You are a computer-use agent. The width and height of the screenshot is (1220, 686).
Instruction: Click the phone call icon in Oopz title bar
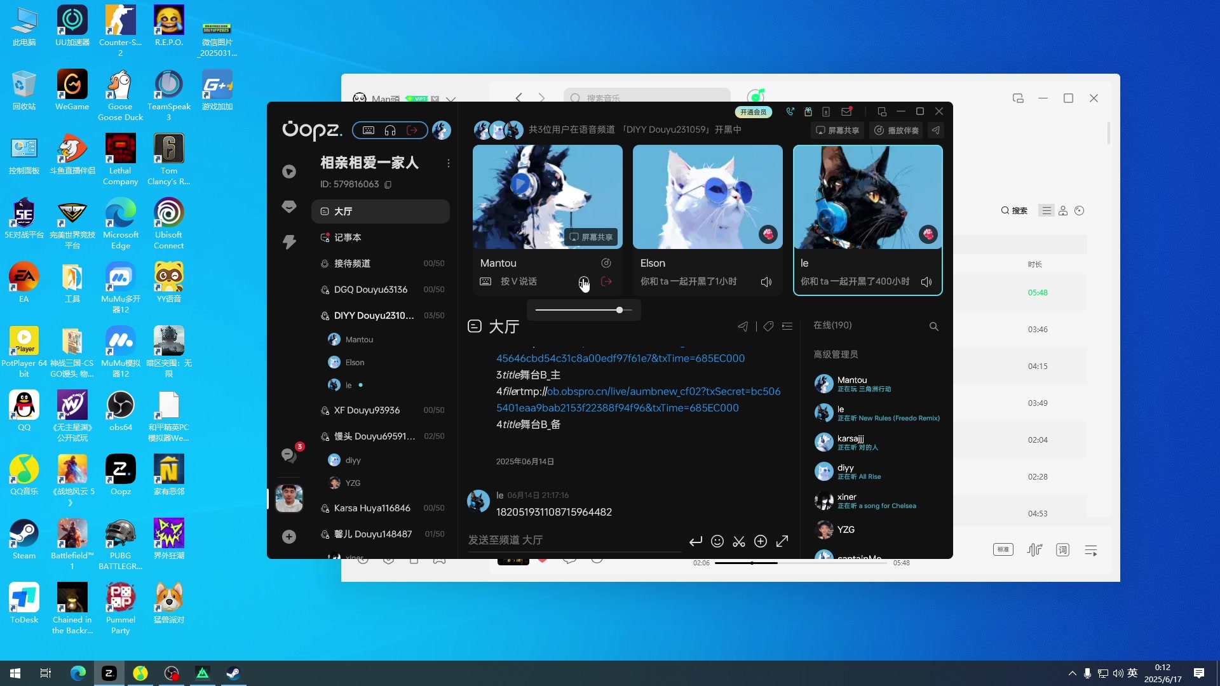[x=790, y=112]
